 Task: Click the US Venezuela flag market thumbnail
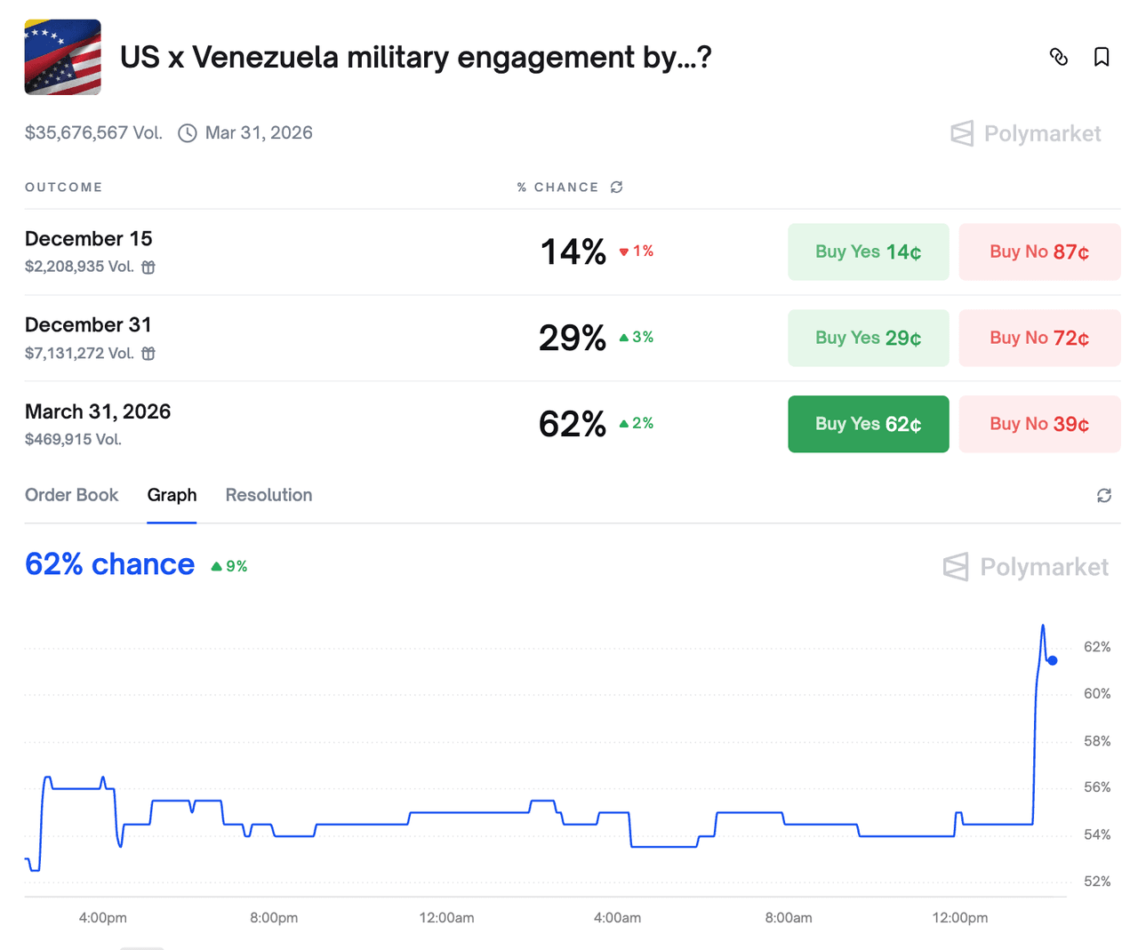62,57
